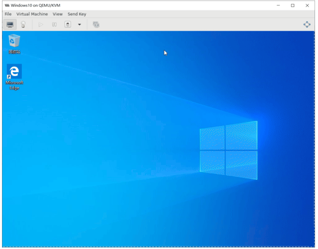Open the snapshots manager icon
The image size is (318, 249).
pos(96,24)
